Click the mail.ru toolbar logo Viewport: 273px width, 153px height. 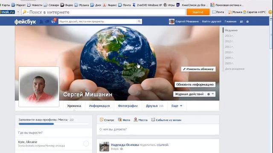(x=8, y=12)
